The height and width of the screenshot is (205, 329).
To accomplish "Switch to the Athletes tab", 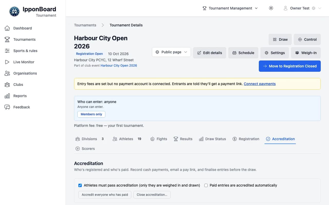I will 127,139.
